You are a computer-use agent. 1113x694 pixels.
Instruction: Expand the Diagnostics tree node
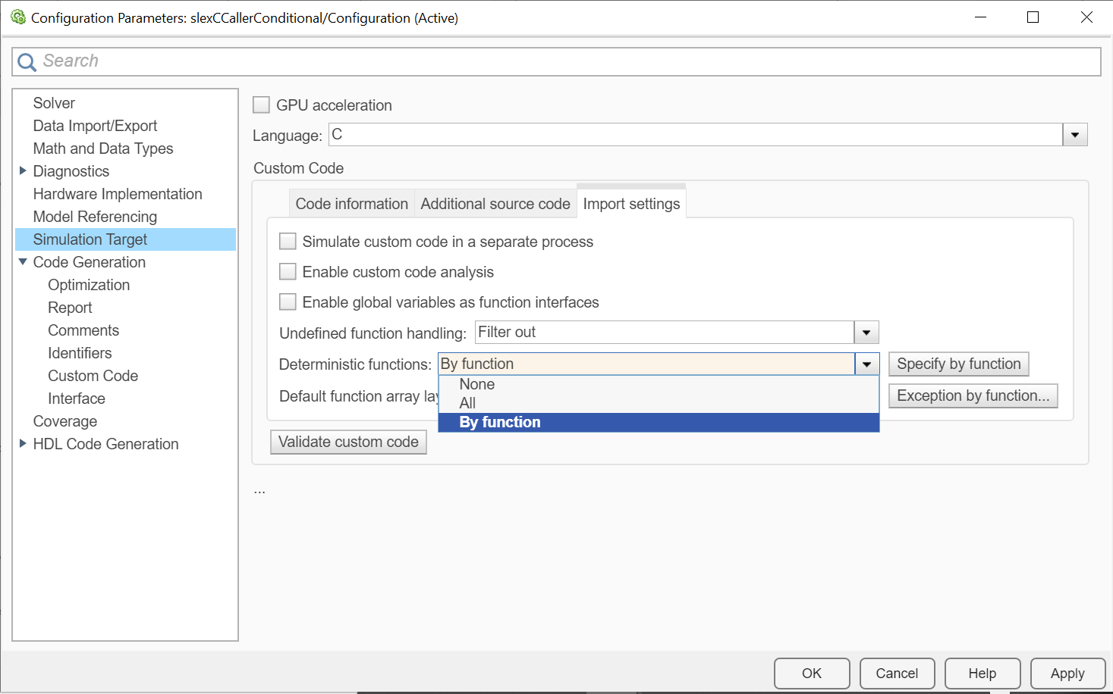tap(23, 171)
